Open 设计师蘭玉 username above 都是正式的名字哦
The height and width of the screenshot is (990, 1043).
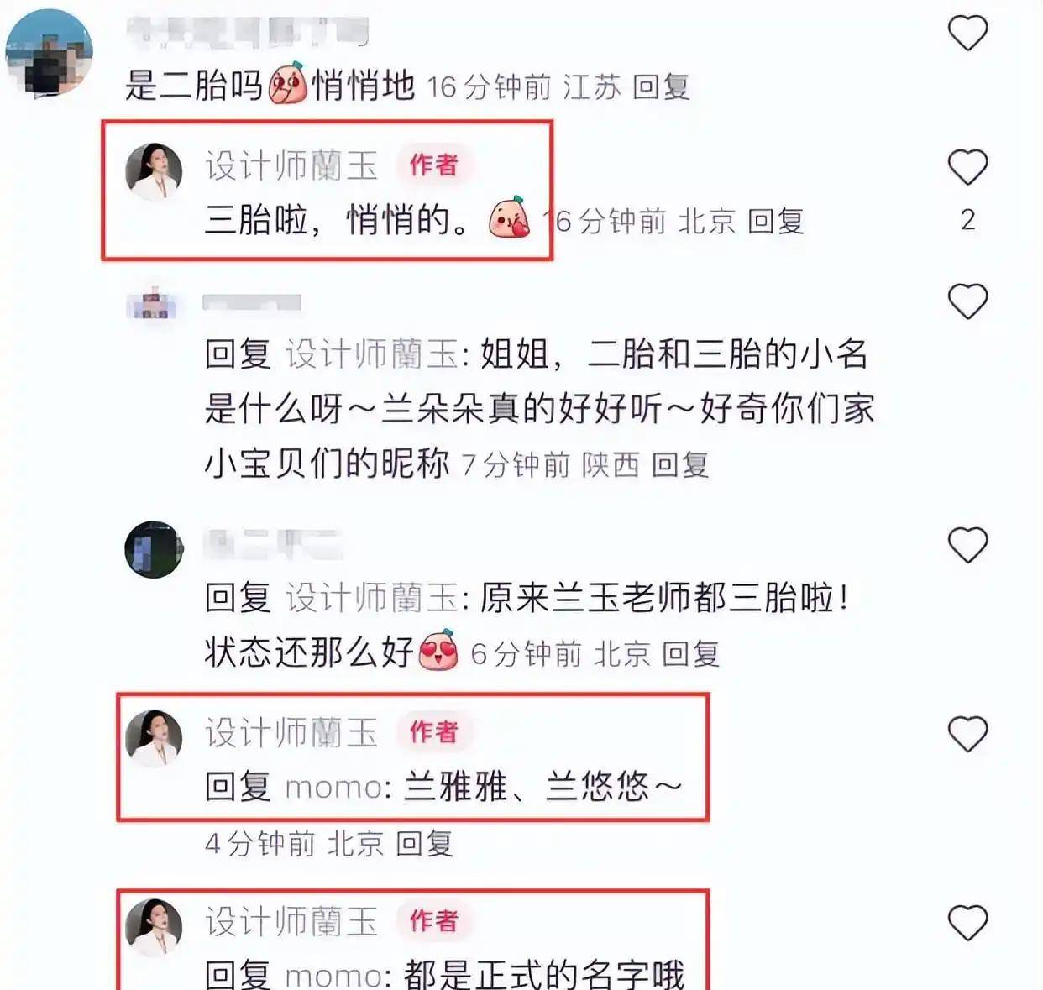(x=291, y=921)
